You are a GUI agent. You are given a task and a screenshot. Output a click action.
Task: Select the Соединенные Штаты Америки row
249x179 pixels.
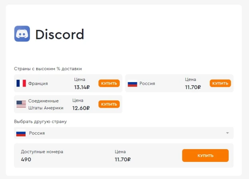coord(68,104)
